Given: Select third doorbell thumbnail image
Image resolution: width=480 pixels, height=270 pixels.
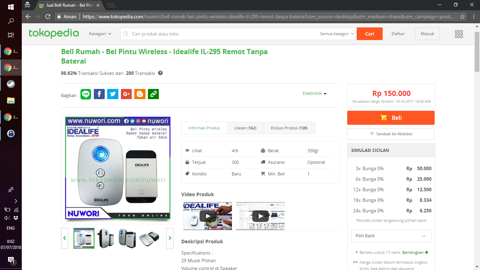Looking at the screenshot, I should [x=127, y=238].
